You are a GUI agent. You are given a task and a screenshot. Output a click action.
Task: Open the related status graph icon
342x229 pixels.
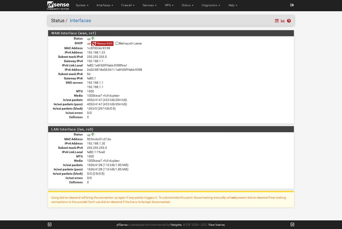(x=283, y=21)
